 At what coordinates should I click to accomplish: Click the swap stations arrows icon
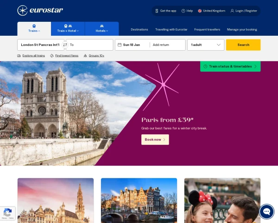coord(65,45)
